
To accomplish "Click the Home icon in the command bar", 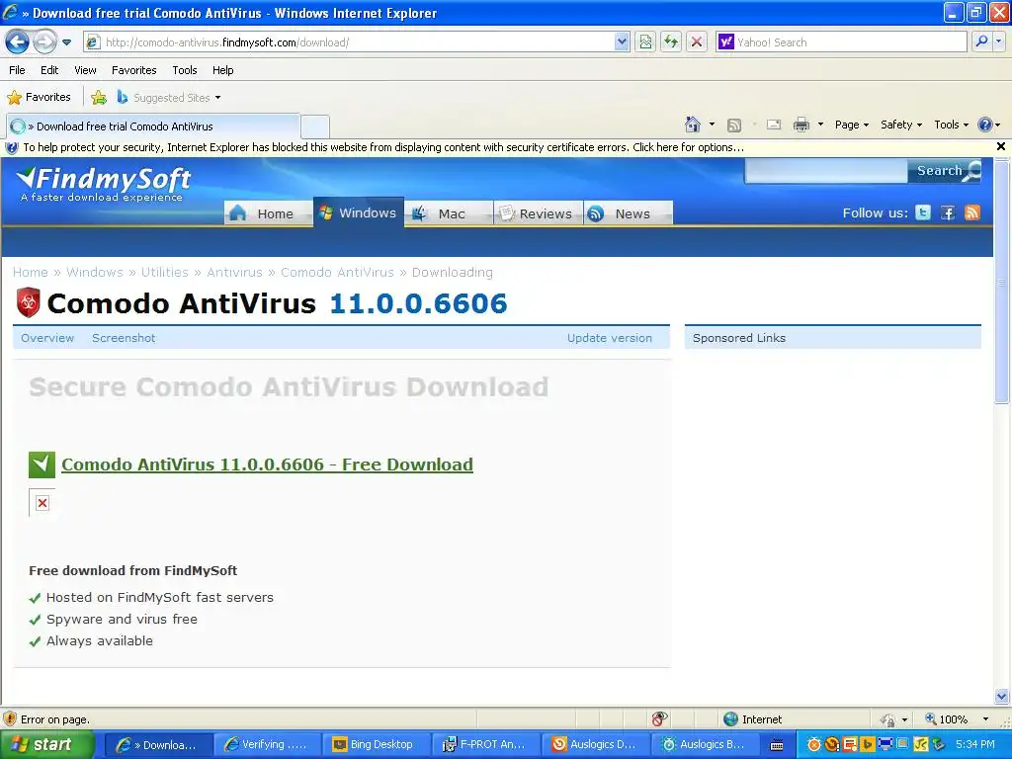I will pyautogui.click(x=693, y=124).
